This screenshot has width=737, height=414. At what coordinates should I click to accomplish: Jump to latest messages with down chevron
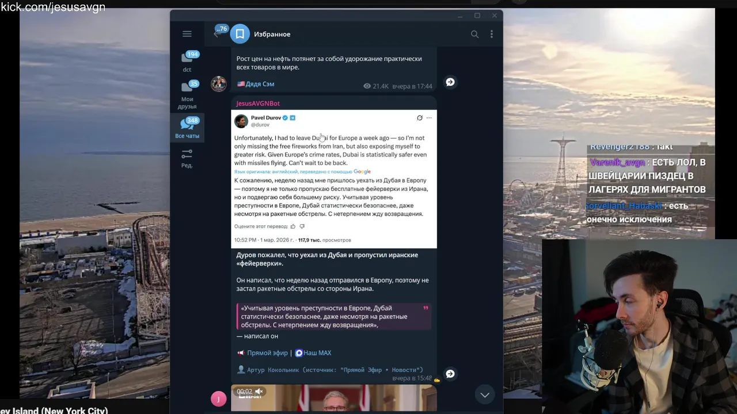485,394
